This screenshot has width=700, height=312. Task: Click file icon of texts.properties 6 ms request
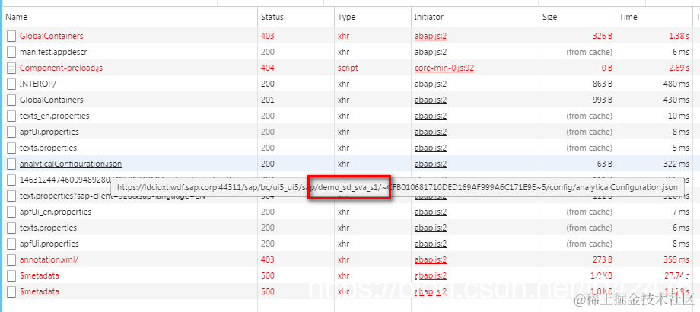tap(11, 228)
